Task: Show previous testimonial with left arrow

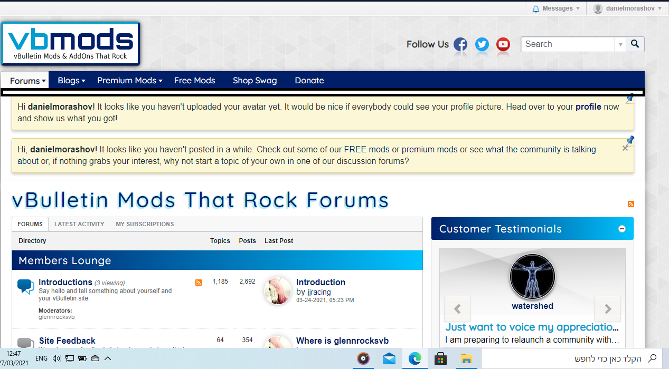Action: 457,309
